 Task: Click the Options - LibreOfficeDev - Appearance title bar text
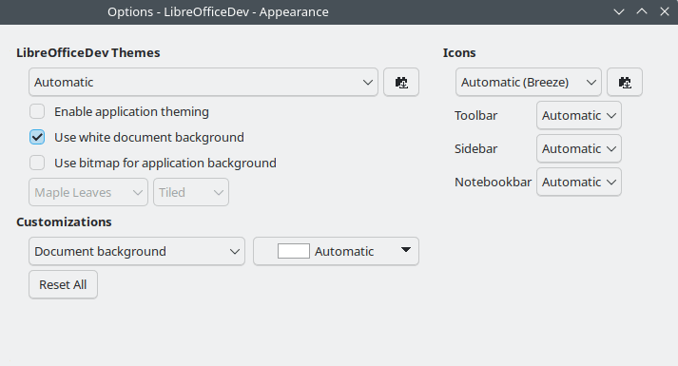tap(218, 11)
